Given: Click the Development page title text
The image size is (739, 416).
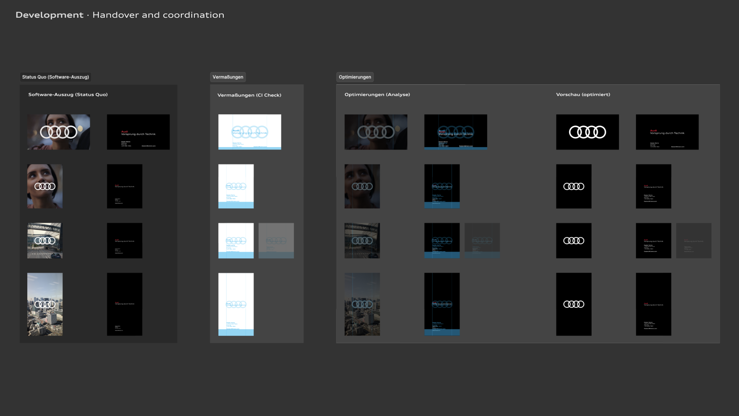Looking at the screenshot, I should (49, 15).
